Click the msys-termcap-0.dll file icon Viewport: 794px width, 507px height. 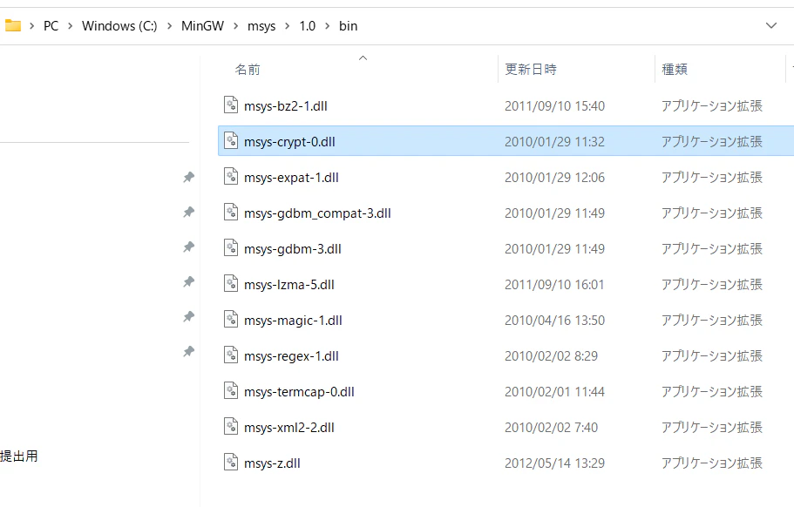[x=231, y=390]
